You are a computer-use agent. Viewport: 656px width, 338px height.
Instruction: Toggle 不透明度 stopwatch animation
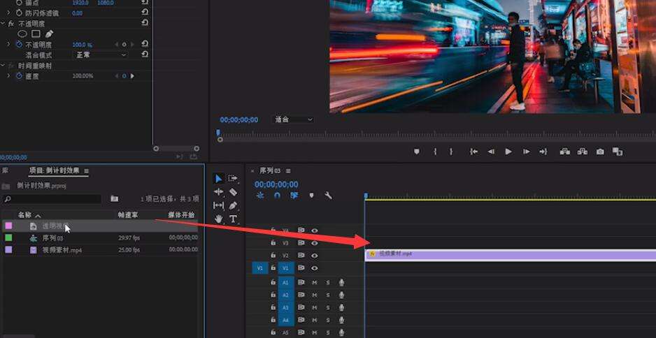coord(19,44)
